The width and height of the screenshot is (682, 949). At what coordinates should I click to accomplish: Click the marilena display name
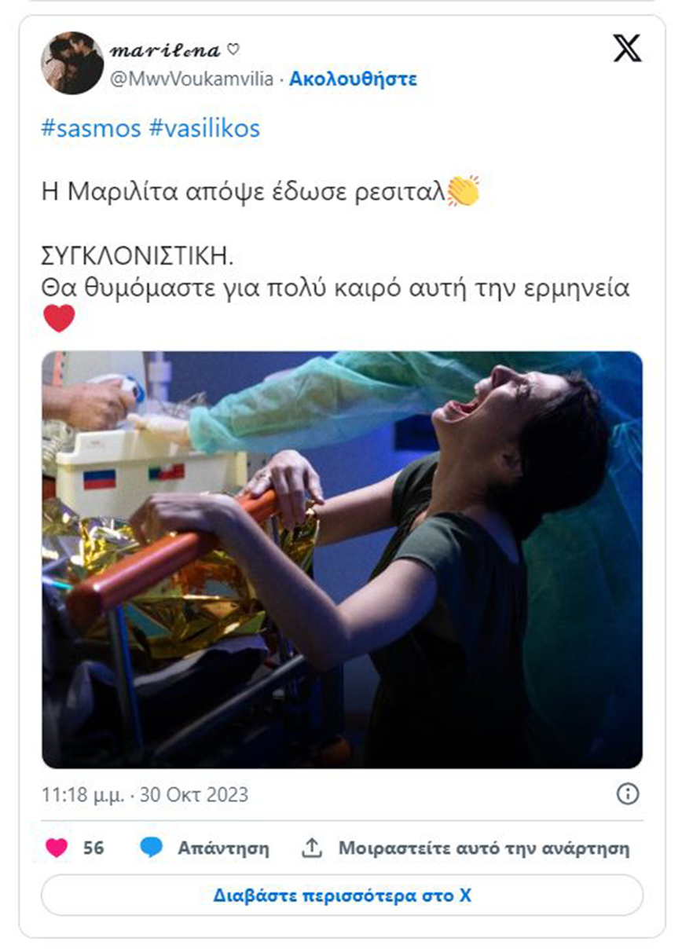tap(167, 50)
